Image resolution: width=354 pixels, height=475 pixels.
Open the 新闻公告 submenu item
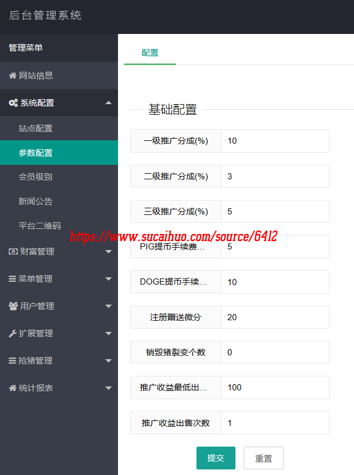pyautogui.click(x=36, y=202)
